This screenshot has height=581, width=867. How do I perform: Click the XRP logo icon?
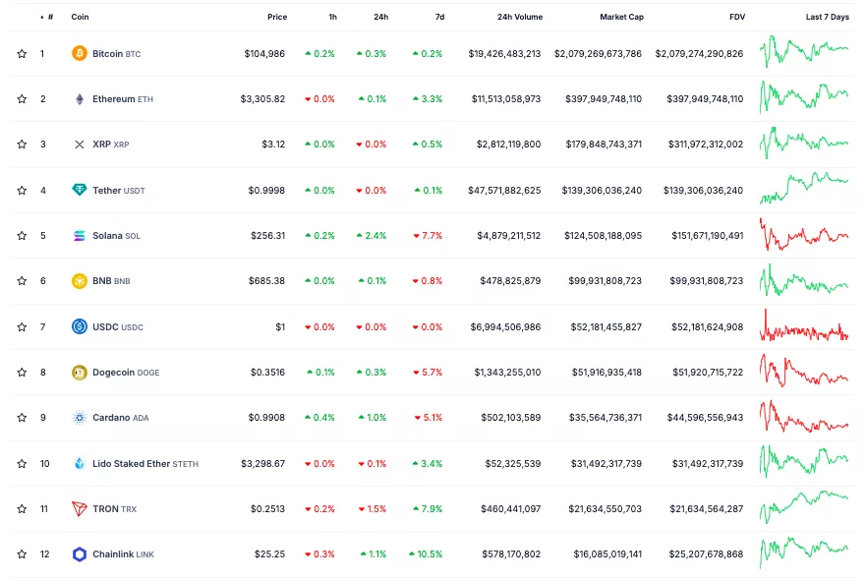coord(80,145)
